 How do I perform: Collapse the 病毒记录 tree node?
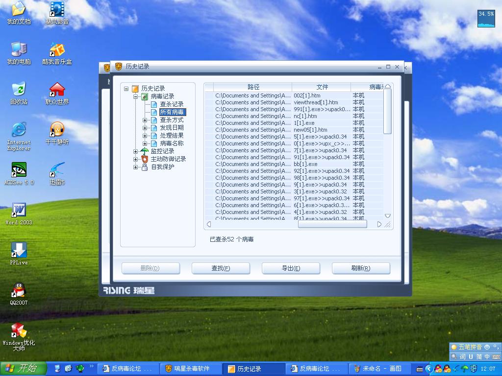135,96
